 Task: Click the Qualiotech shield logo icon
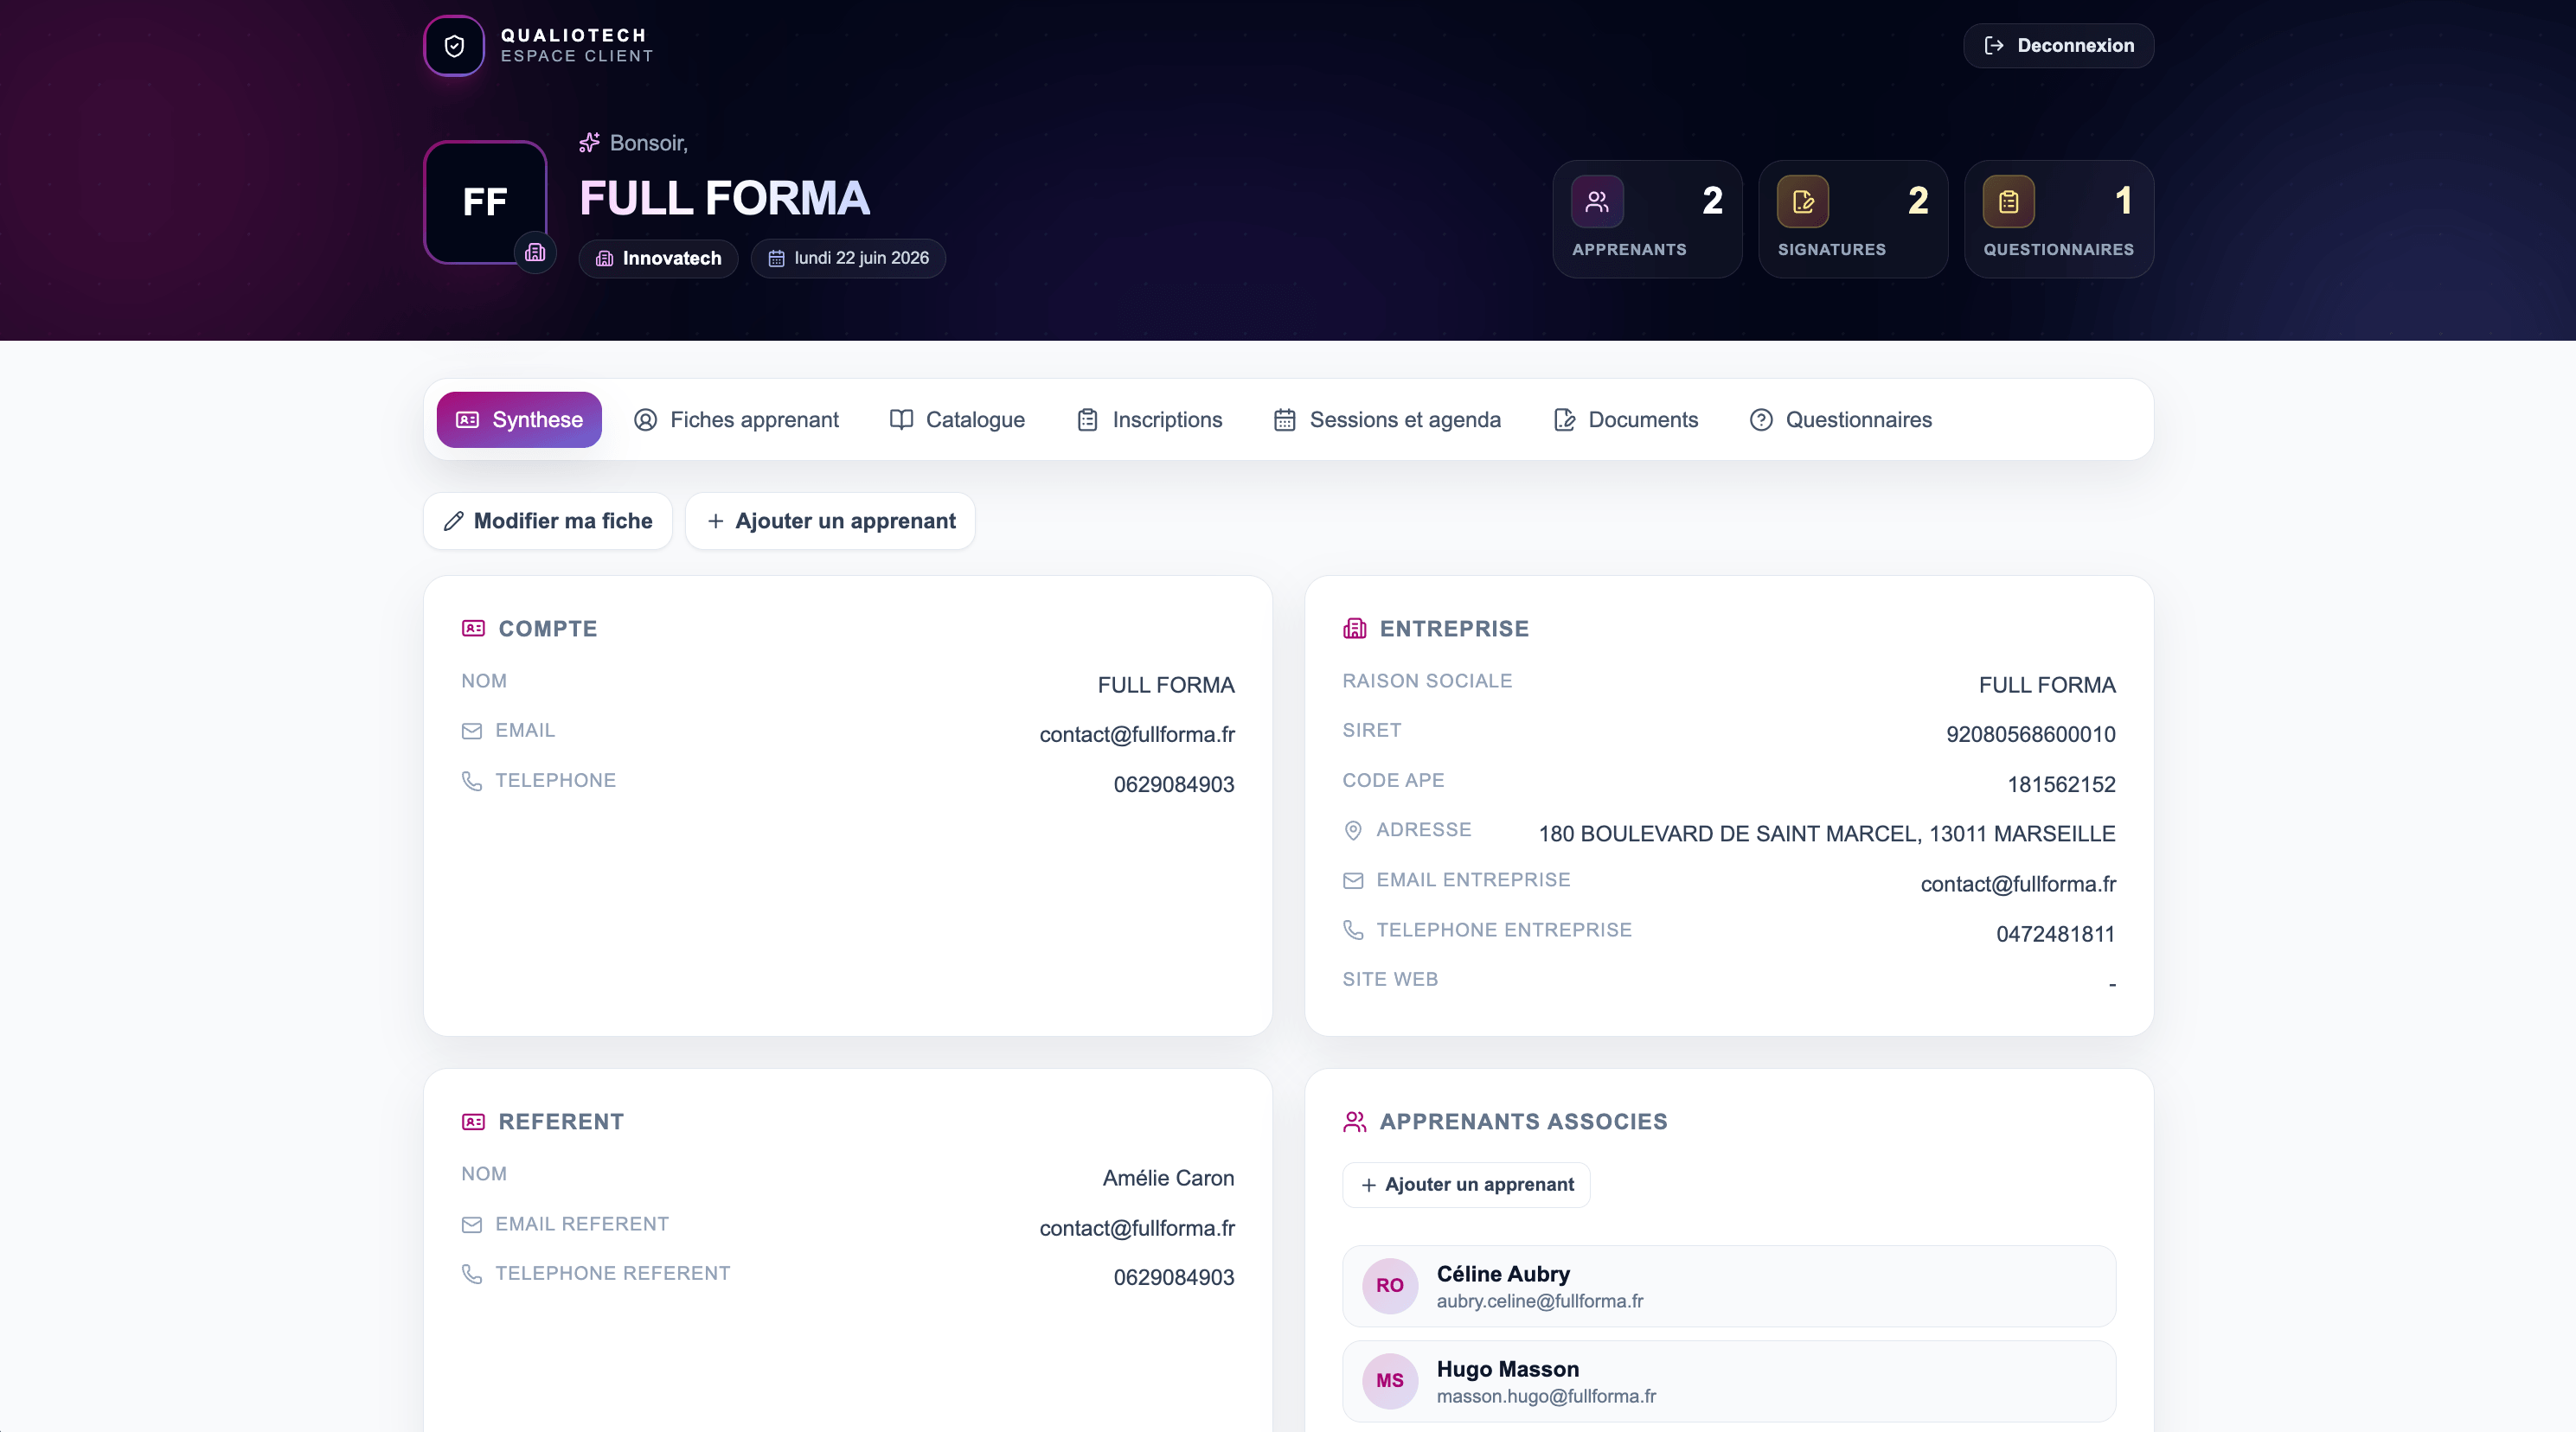coord(454,46)
